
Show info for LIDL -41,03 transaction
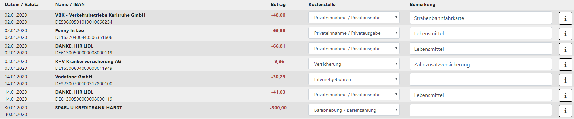(x=565, y=95)
